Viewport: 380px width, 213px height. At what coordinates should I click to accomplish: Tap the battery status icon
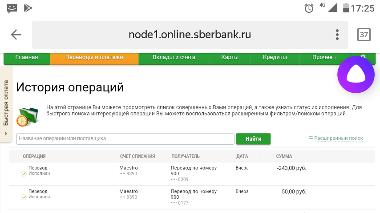tap(346, 8)
